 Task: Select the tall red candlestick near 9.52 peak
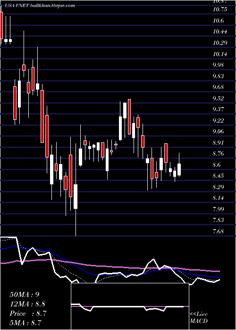pos(129,117)
